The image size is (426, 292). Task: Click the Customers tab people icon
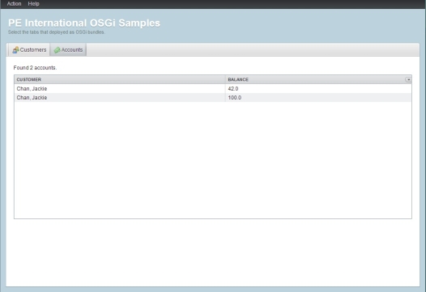[x=15, y=50]
